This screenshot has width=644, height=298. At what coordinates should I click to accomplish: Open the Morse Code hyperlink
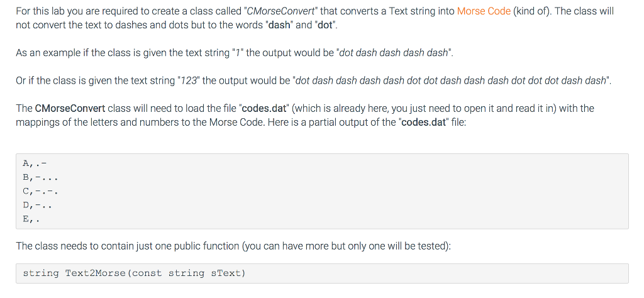pos(484,11)
